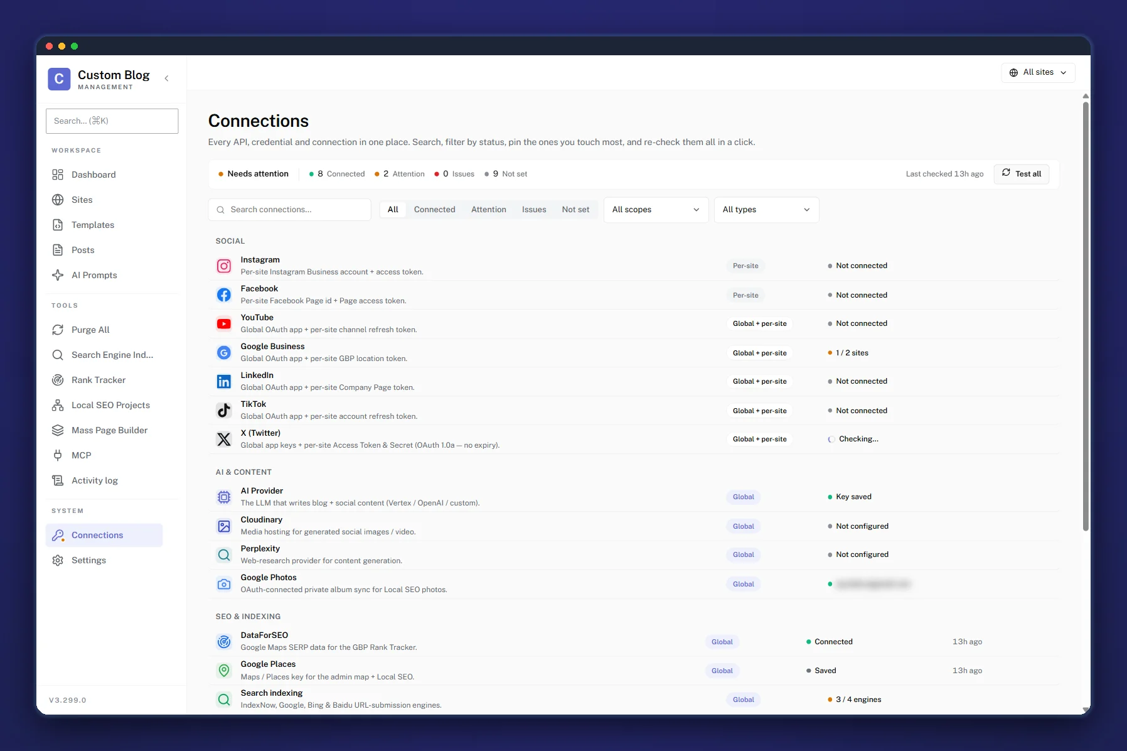
Task: Click the Google Places pin icon
Action: coord(224,670)
